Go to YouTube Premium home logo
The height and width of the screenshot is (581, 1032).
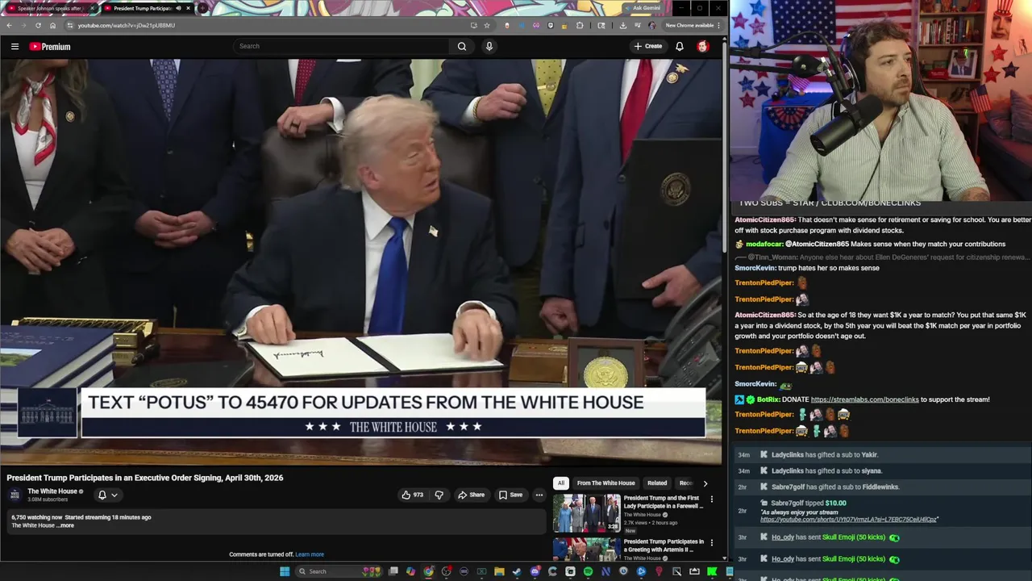click(x=50, y=46)
